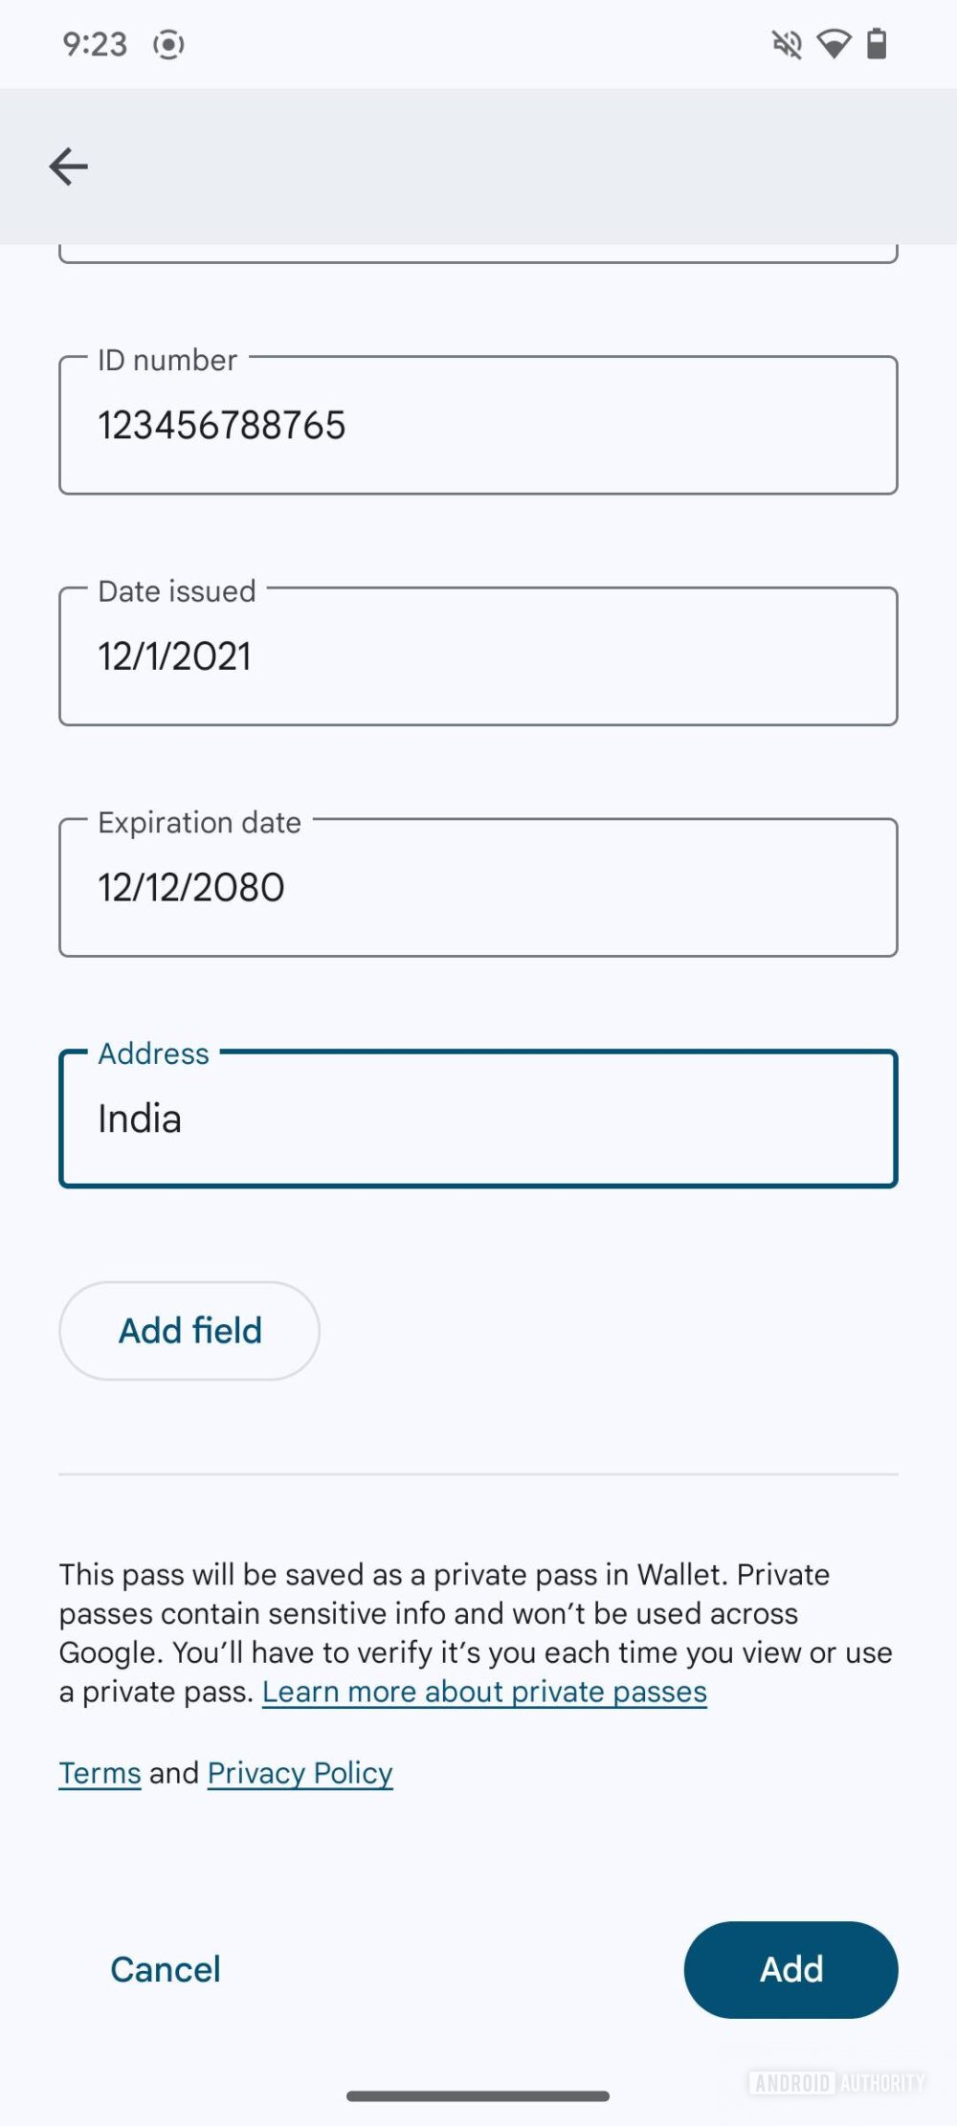The height and width of the screenshot is (2126, 957).
Task: Tap the Address field containing India
Action: 478,1119
